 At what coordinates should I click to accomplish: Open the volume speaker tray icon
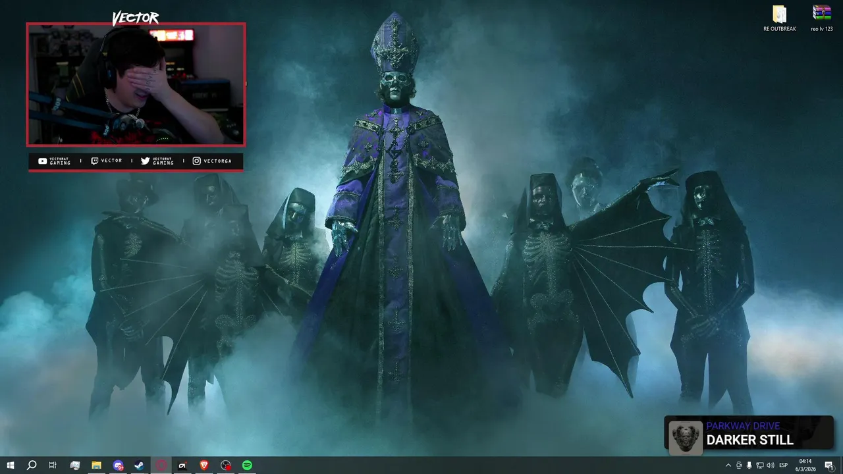click(771, 465)
